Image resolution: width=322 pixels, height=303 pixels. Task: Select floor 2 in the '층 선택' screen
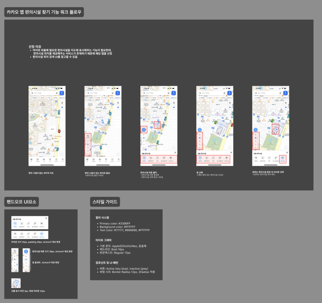pos(200,148)
